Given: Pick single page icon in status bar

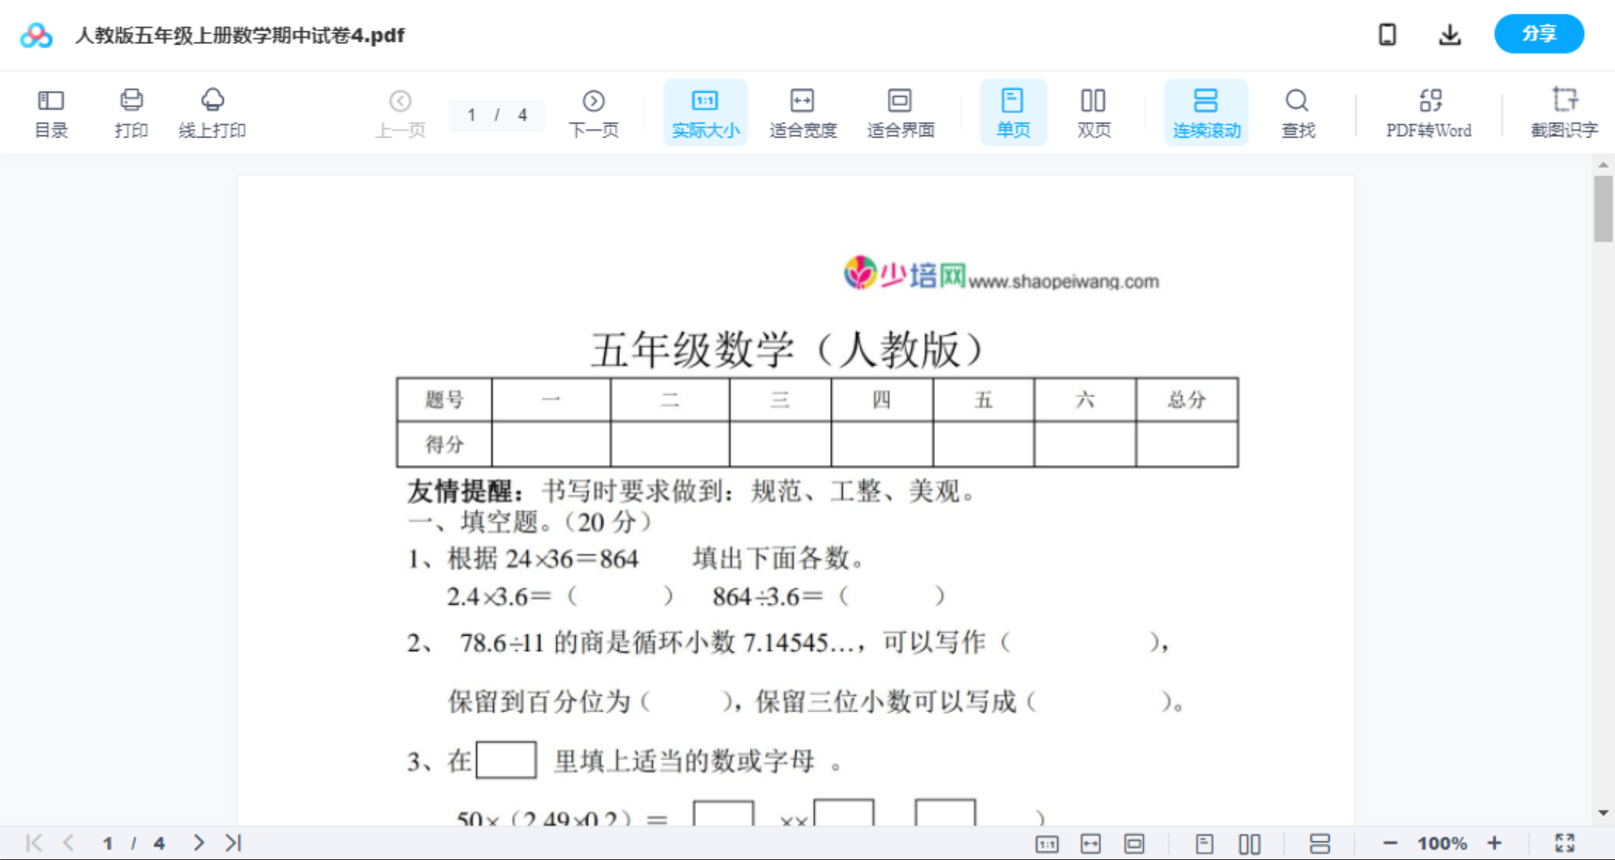Looking at the screenshot, I should click(1205, 844).
